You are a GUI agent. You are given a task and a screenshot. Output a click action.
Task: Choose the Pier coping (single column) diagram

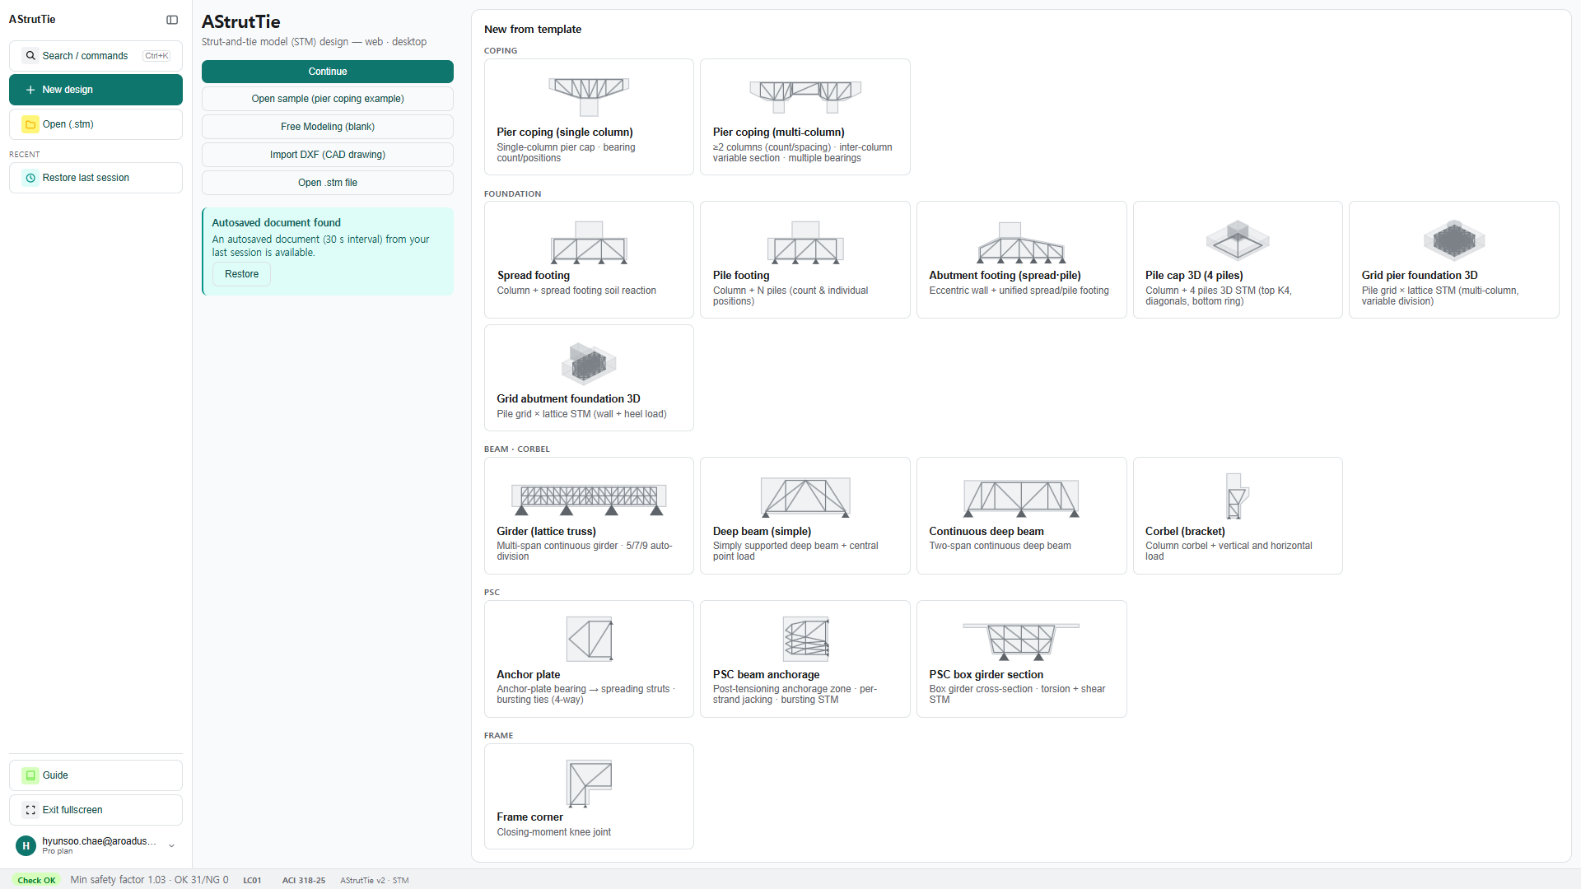pos(589,96)
